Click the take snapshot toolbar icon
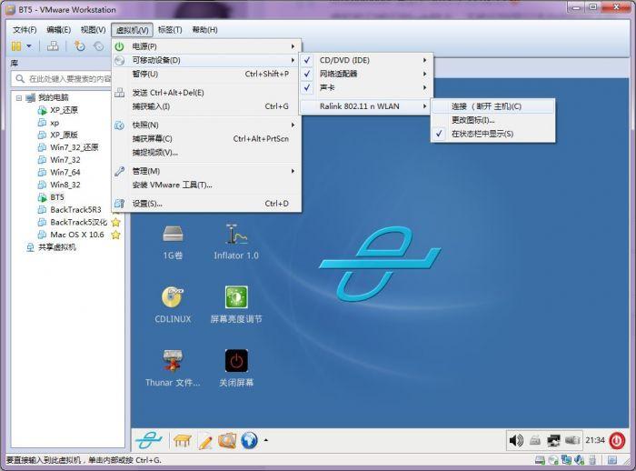The width and height of the screenshot is (636, 471). click(x=80, y=45)
